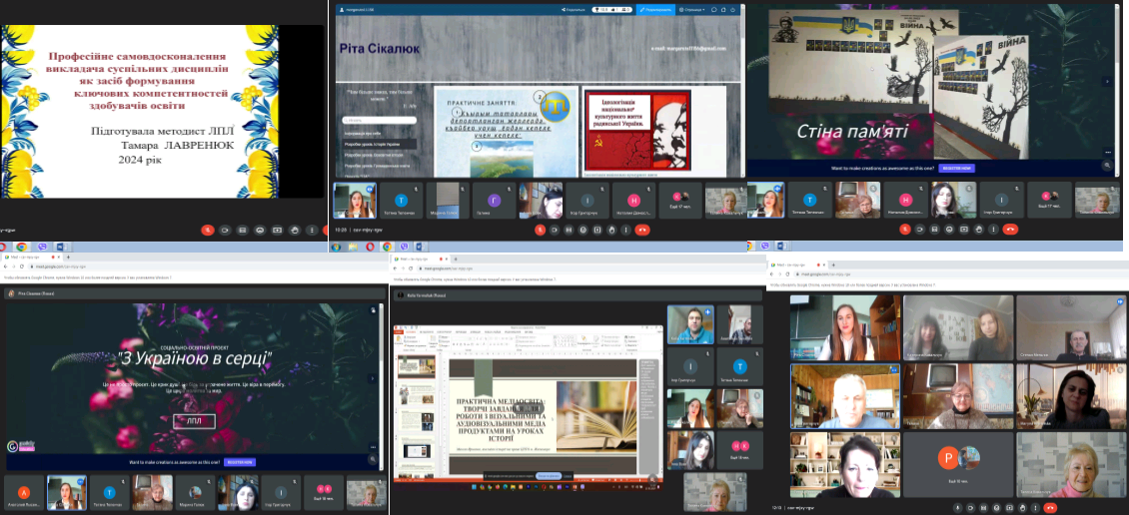Click the zoom magnifier on the З Україною в серці slide
This screenshot has height=515, width=1129.
374,457
